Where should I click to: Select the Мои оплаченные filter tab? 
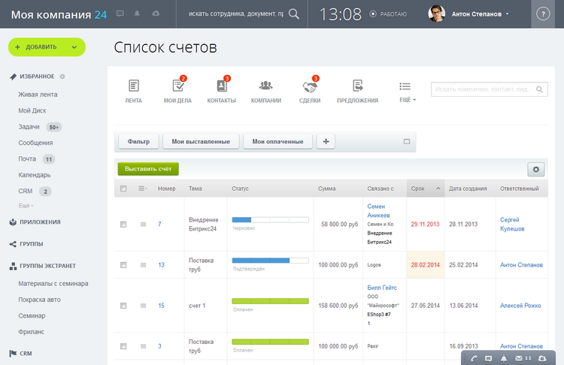(277, 141)
